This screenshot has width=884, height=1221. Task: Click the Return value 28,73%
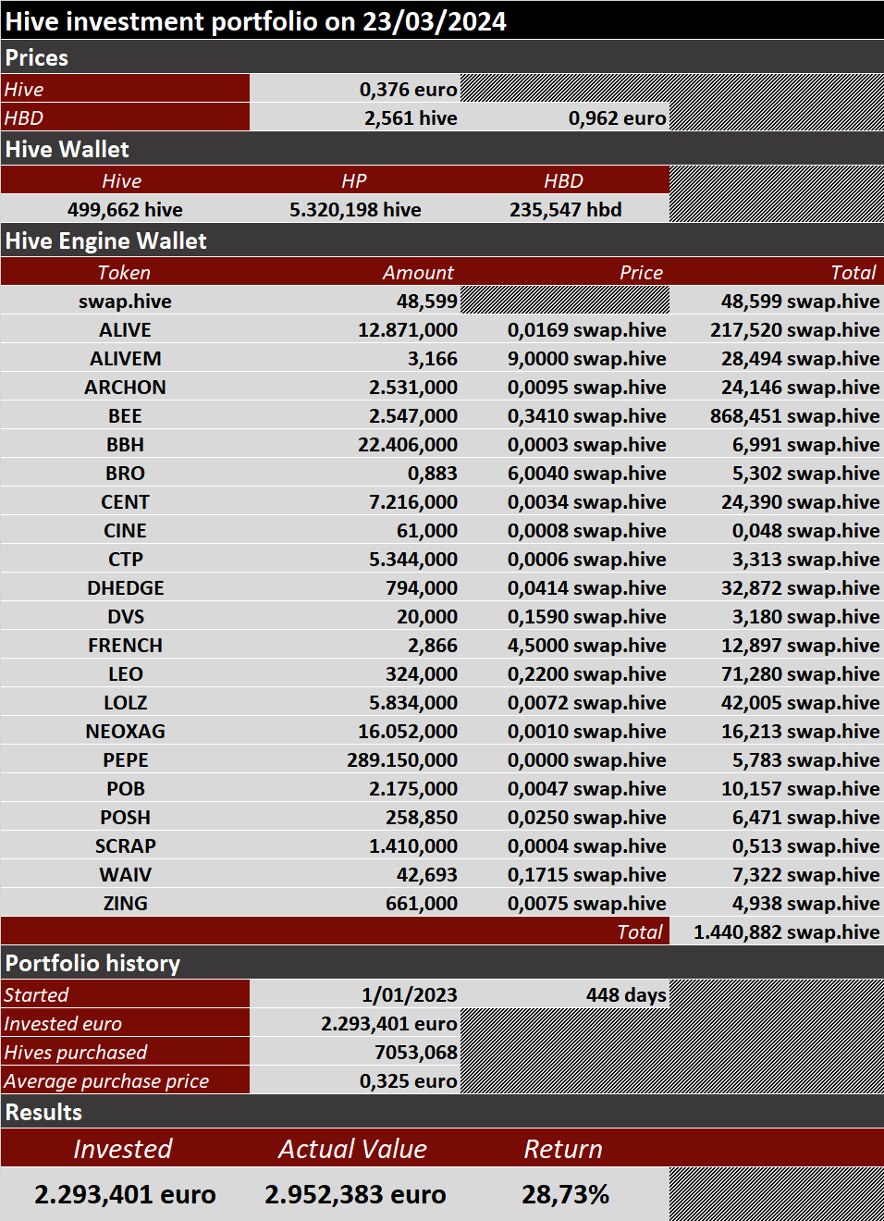pos(565,1194)
